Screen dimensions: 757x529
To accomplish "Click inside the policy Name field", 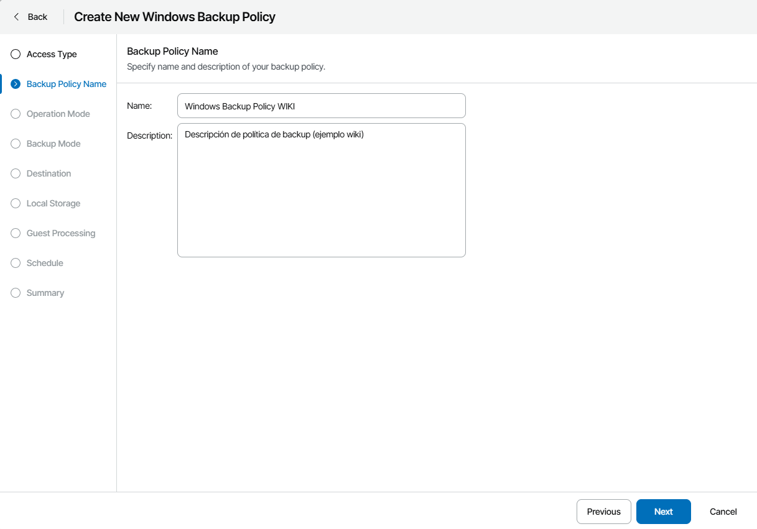I will pos(321,106).
